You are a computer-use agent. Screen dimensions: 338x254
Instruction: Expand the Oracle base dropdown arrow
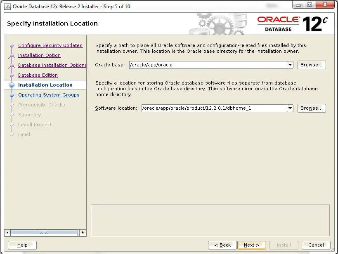(290, 65)
